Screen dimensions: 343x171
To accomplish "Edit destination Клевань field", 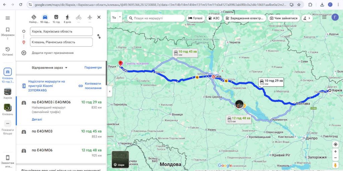I will [61, 42].
